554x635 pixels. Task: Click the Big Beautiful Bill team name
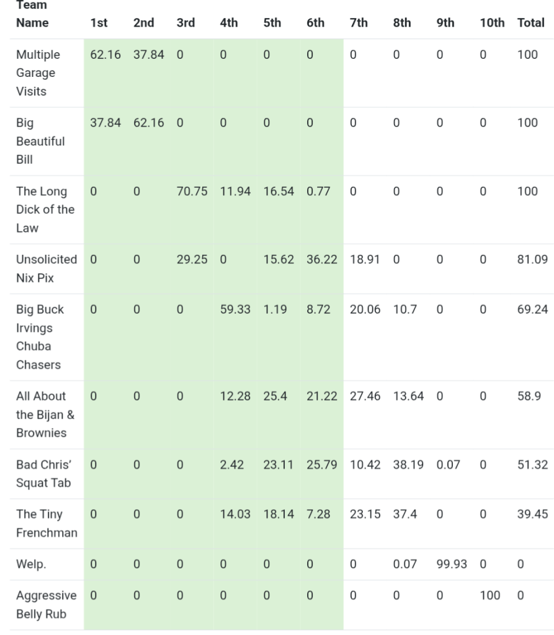point(40,141)
